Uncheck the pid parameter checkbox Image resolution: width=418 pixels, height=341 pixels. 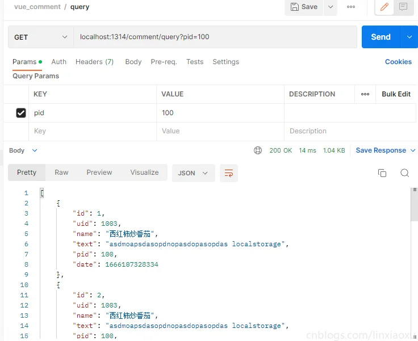click(x=21, y=113)
